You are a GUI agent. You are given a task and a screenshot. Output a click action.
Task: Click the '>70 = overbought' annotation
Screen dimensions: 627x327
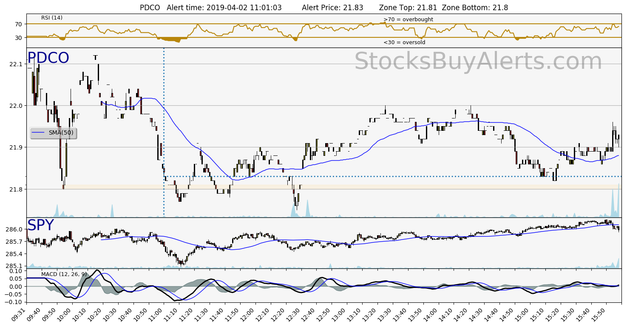tap(408, 20)
